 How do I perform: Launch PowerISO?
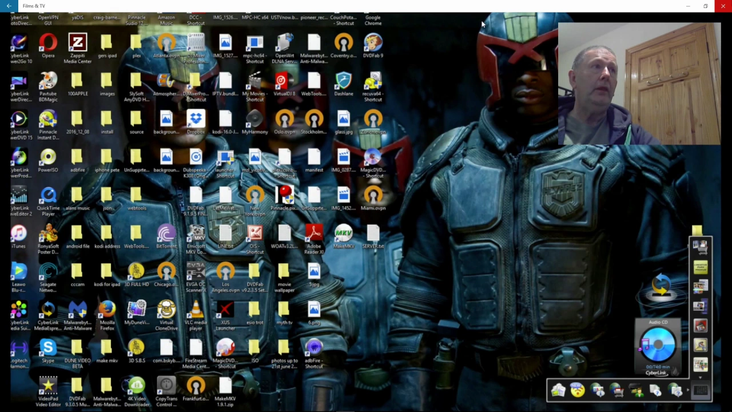click(x=48, y=160)
